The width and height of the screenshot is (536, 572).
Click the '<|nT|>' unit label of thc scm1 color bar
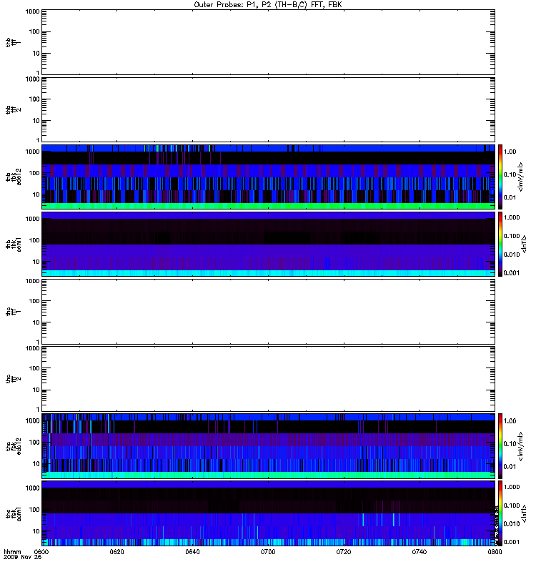[x=524, y=513]
